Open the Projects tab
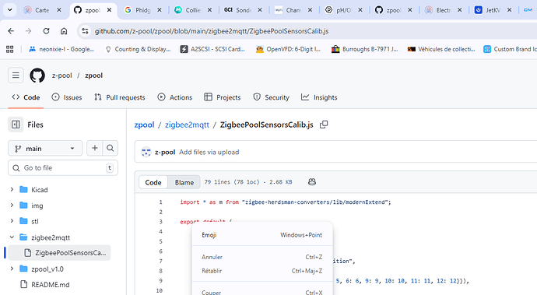This screenshot has width=537, height=295. coord(223,97)
